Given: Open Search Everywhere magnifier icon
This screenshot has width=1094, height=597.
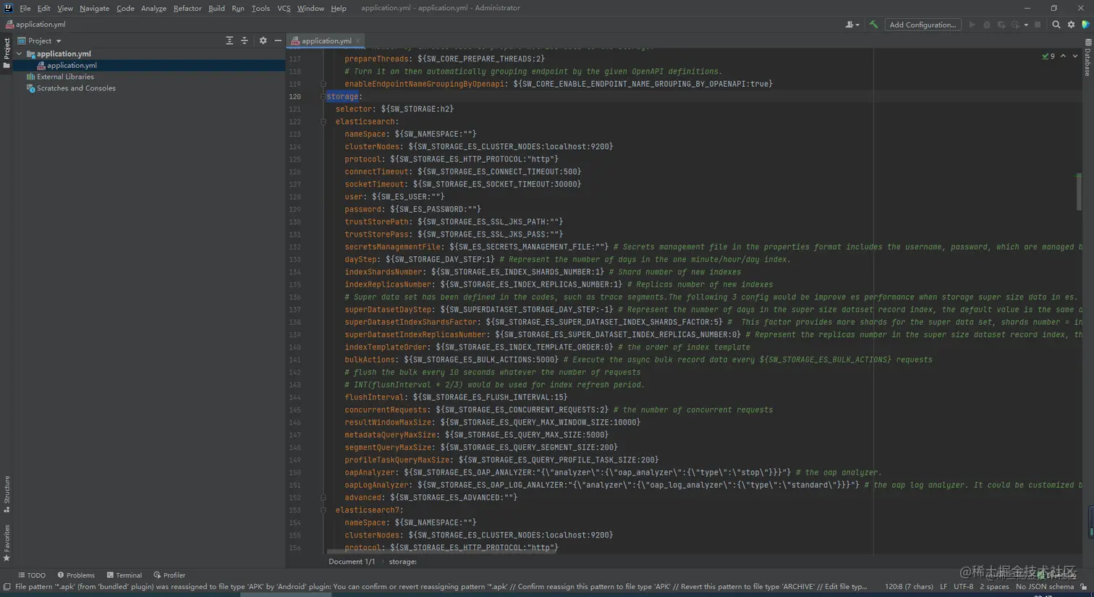Looking at the screenshot, I should click(1056, 25).
